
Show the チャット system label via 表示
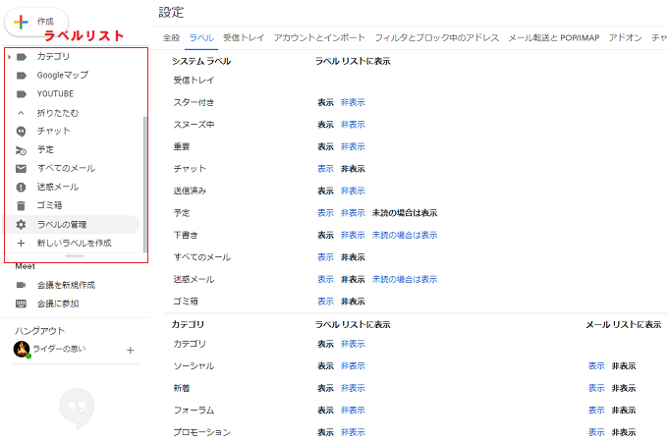pos(325,169)
